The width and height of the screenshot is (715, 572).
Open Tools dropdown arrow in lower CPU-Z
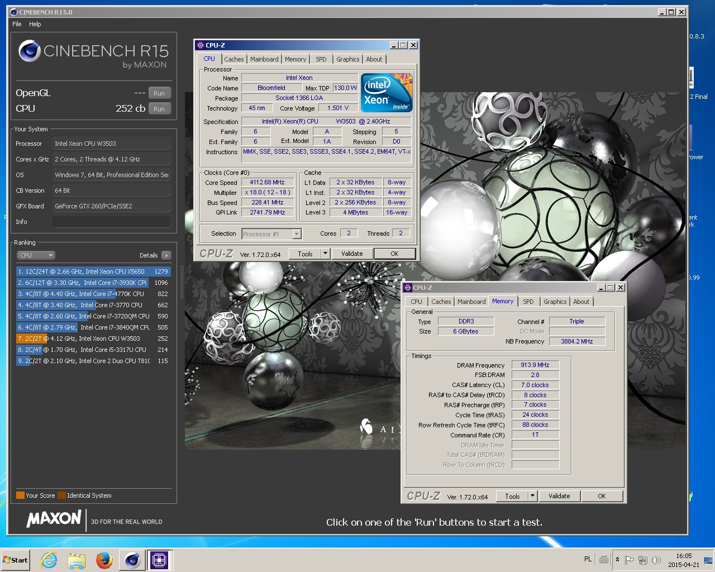click(x=532, y=496)
